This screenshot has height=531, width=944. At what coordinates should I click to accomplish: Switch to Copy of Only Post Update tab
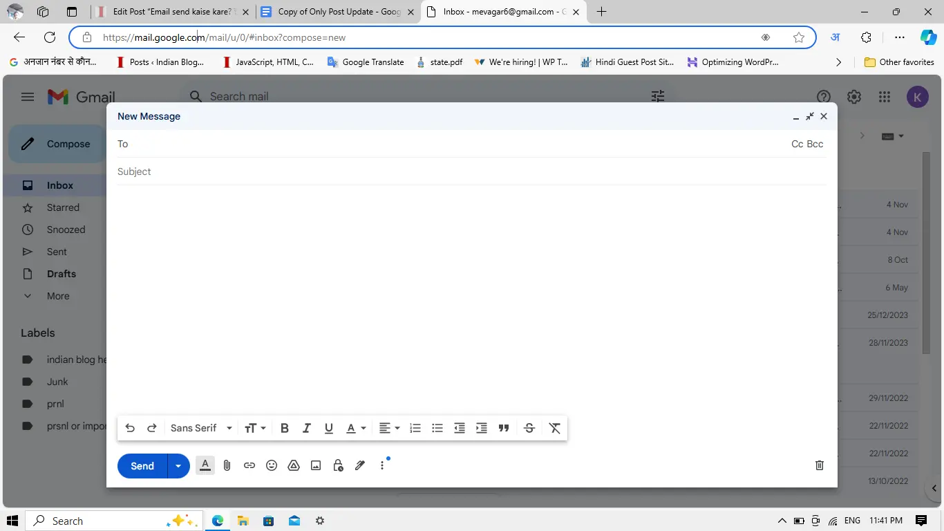point(338,12)
